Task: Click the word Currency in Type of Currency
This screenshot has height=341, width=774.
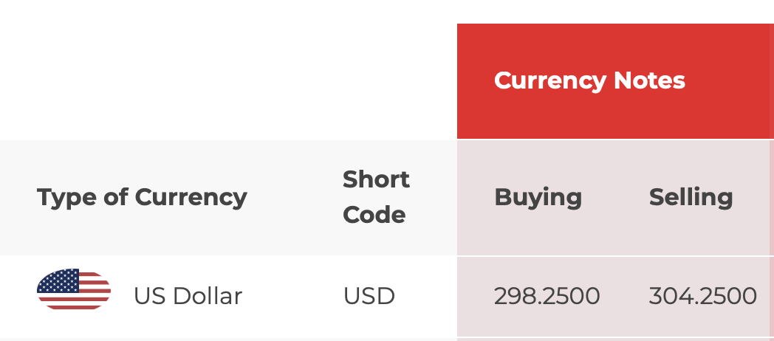Action: point(191,198)
